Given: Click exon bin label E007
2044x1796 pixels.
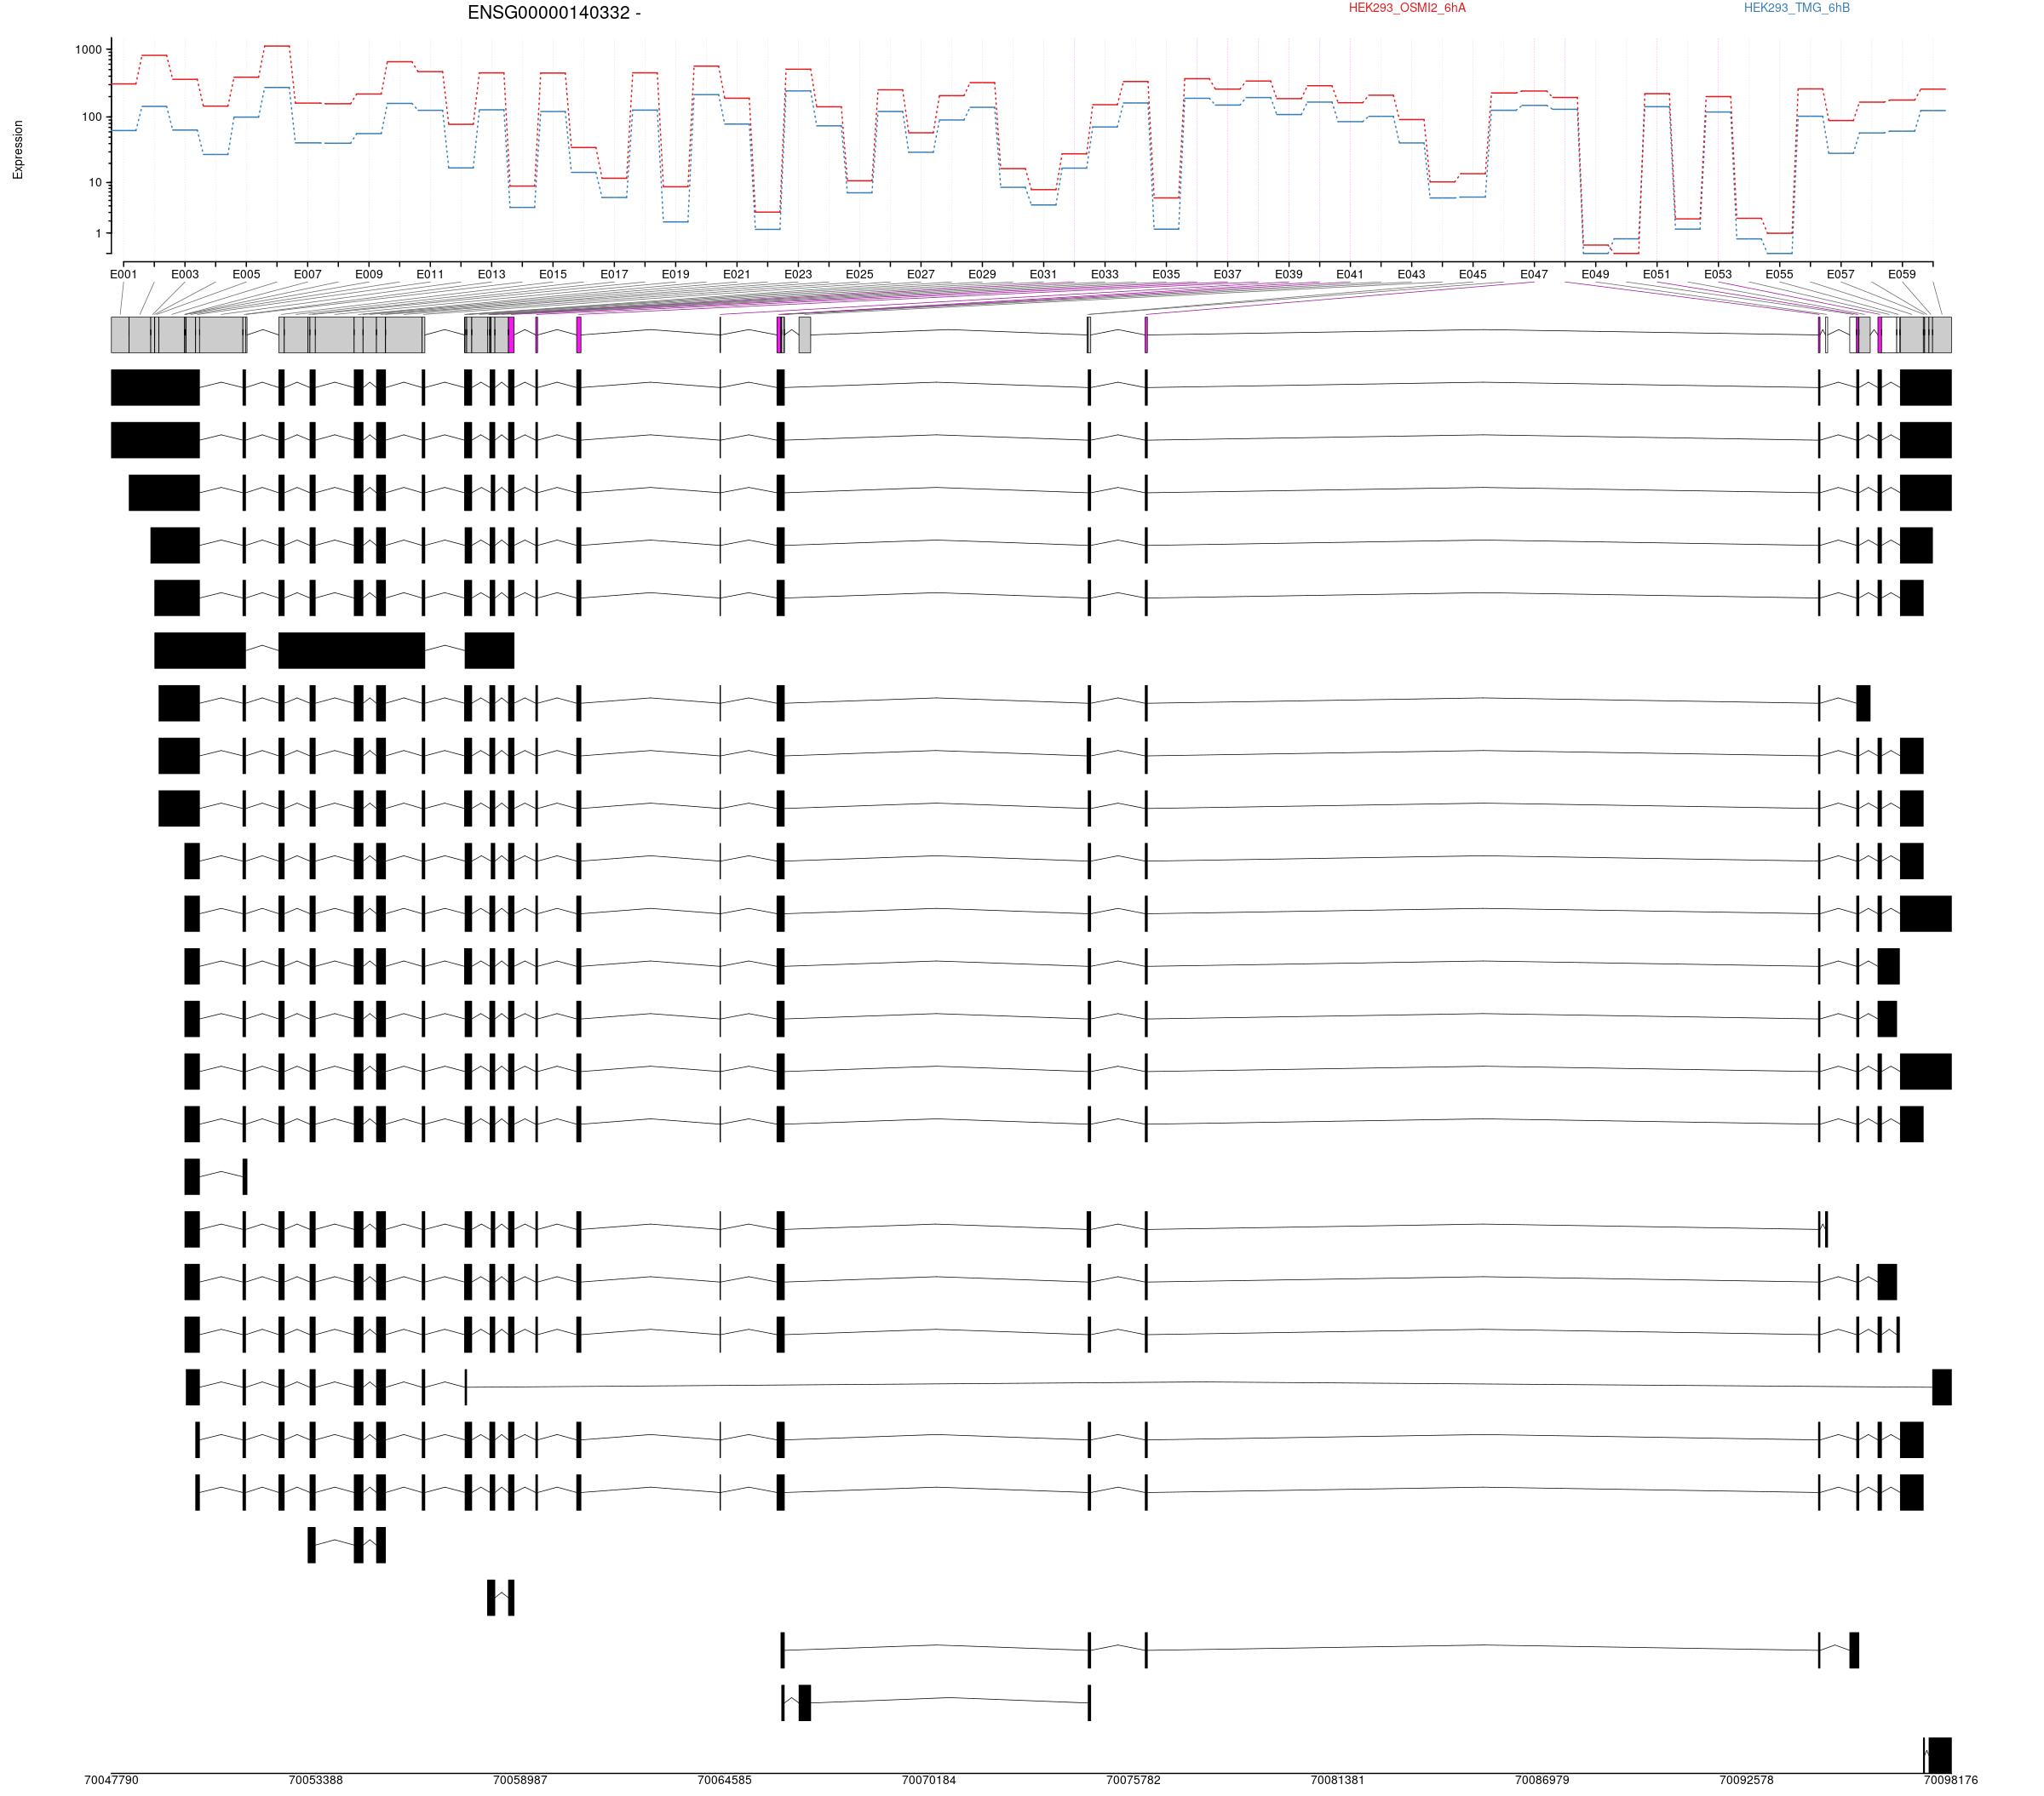Looking at the screenshot, I should (x=308, y=274).
